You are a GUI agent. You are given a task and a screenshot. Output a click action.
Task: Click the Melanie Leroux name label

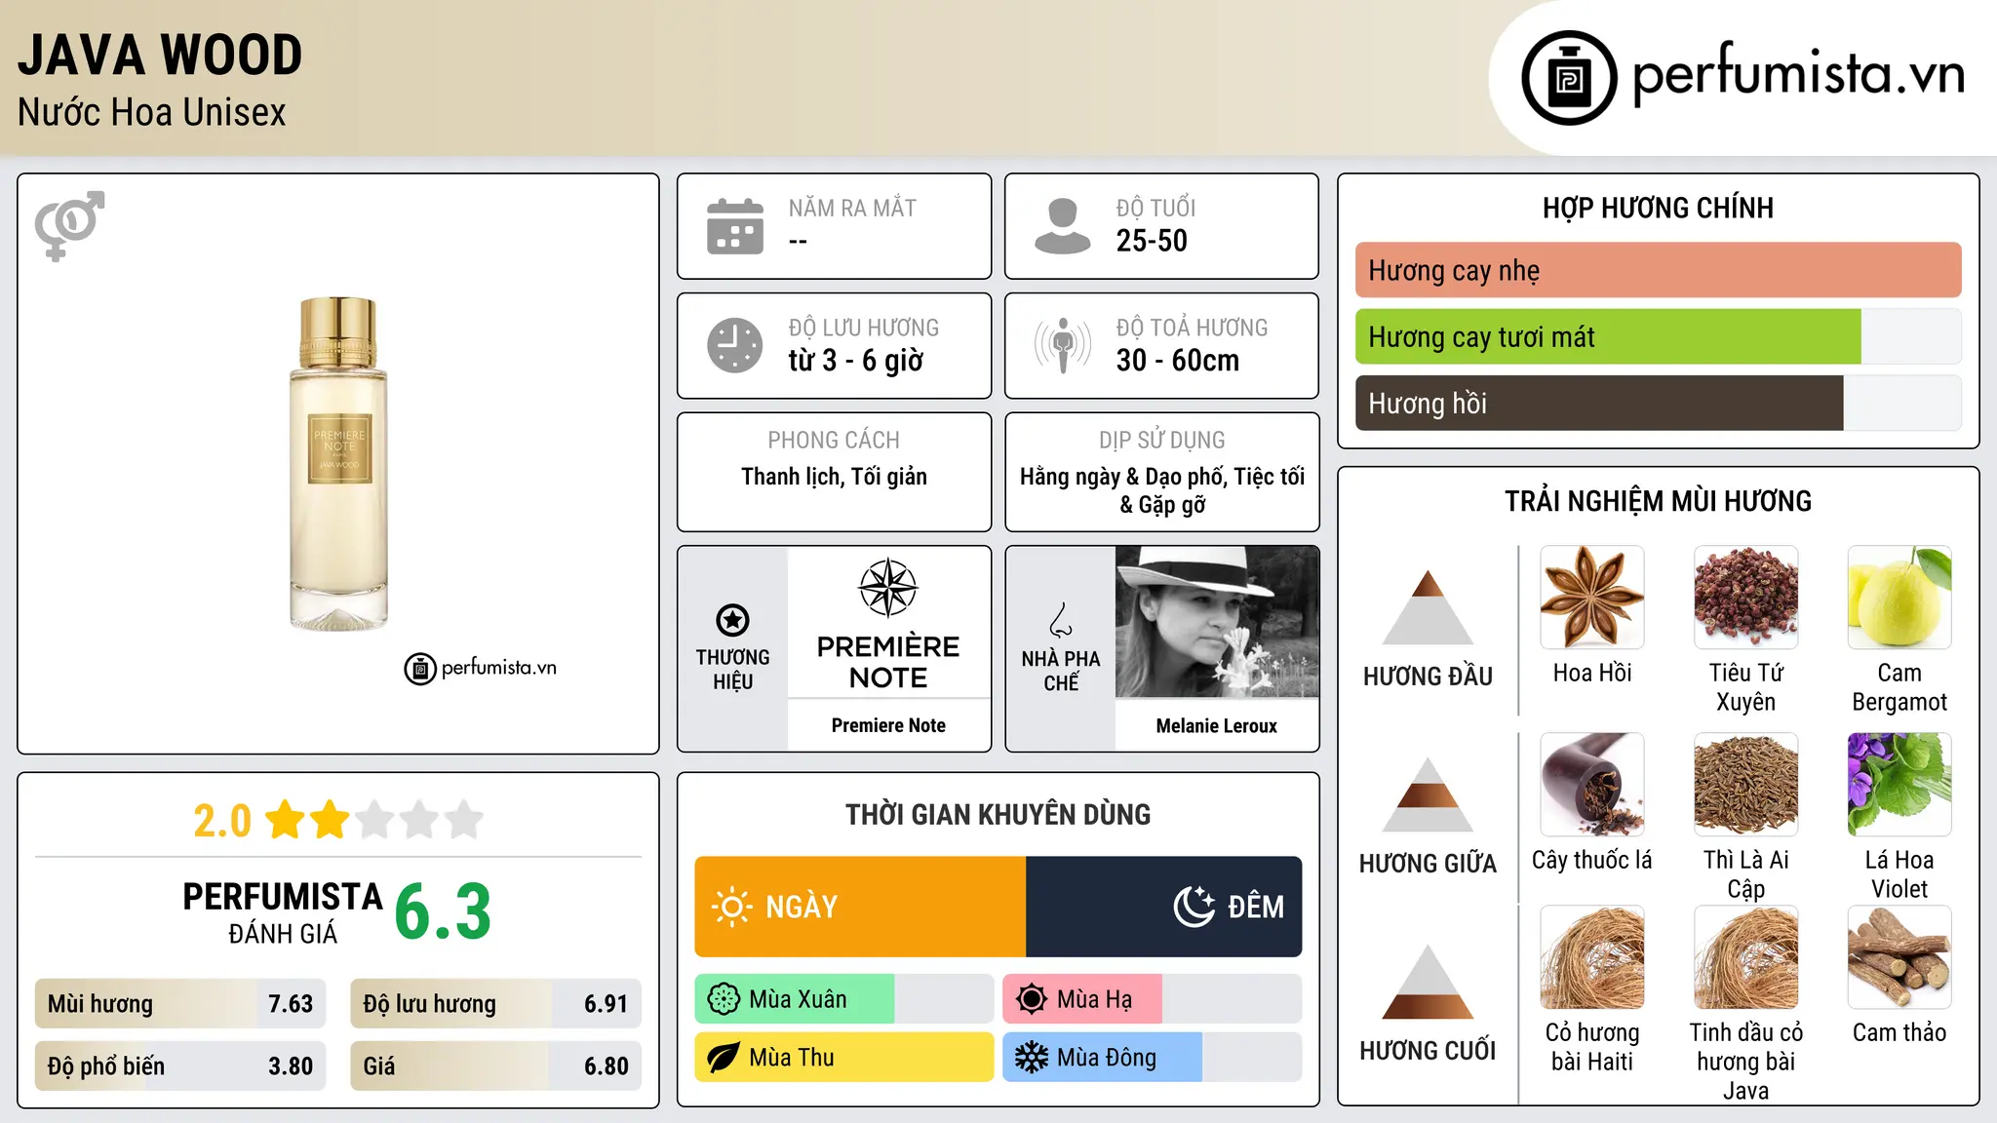(1217, 725)
